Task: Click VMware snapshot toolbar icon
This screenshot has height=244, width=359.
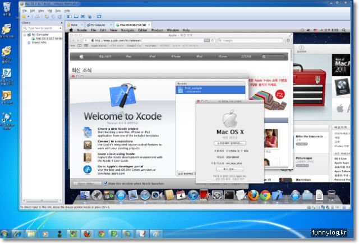Action: click(47, 16)
